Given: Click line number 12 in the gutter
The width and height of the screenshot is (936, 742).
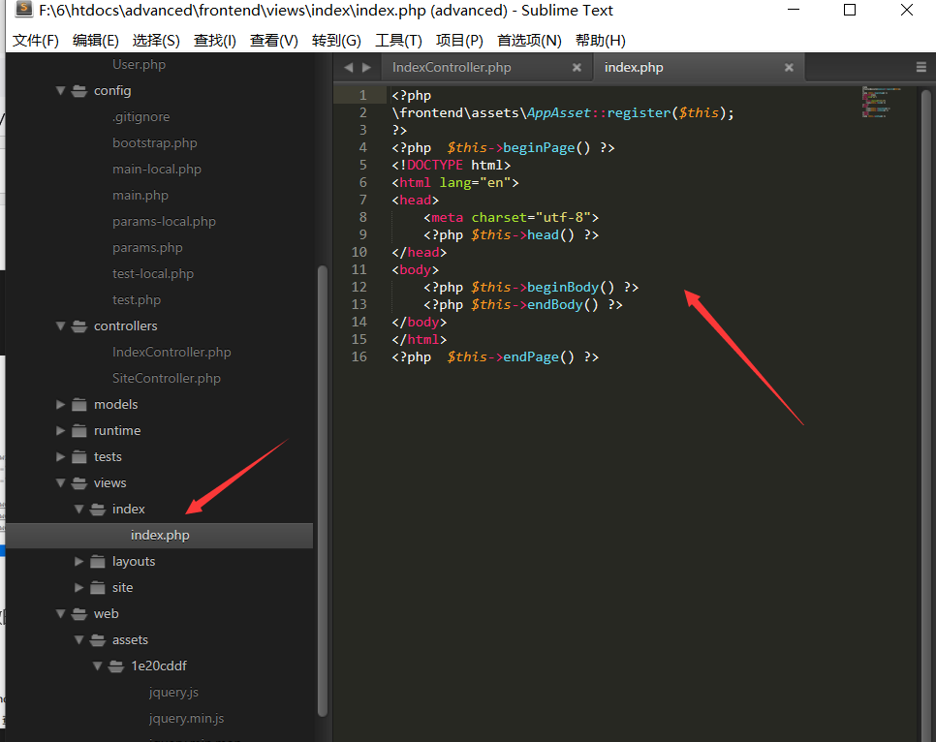Looking at the screenshot, I should (x=359, y=287).
